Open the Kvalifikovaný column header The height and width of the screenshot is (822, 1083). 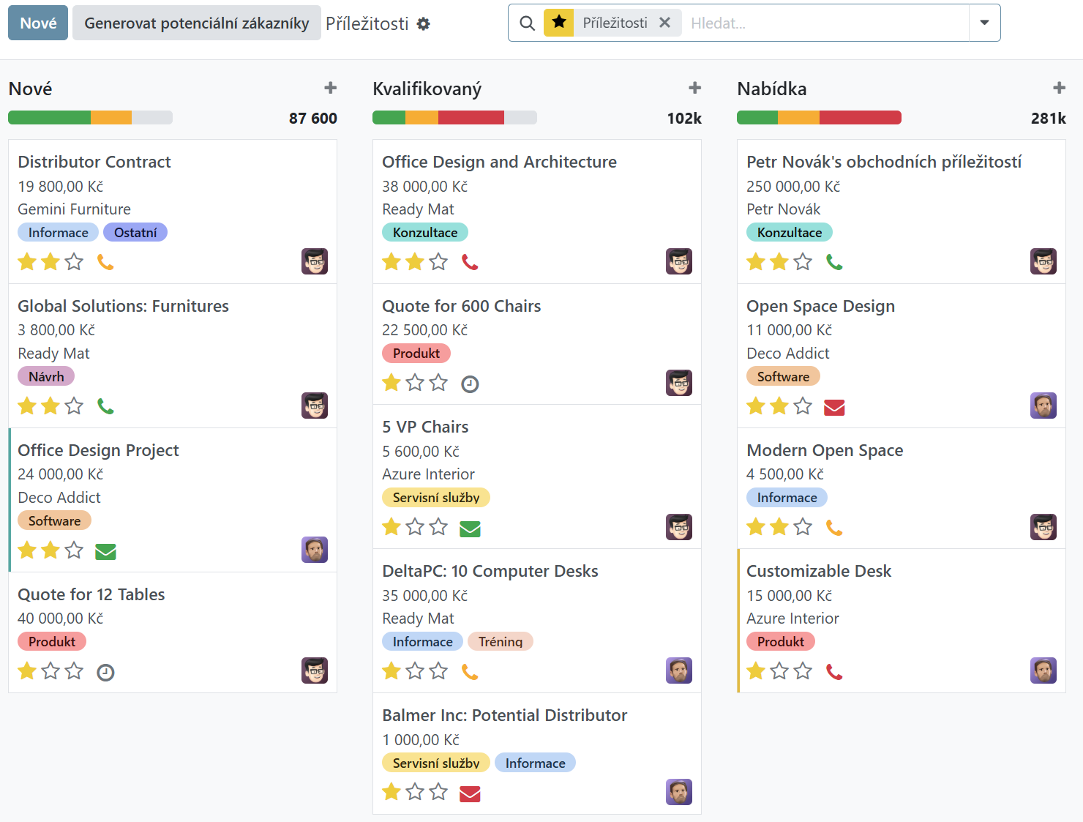tap(427, 89)
